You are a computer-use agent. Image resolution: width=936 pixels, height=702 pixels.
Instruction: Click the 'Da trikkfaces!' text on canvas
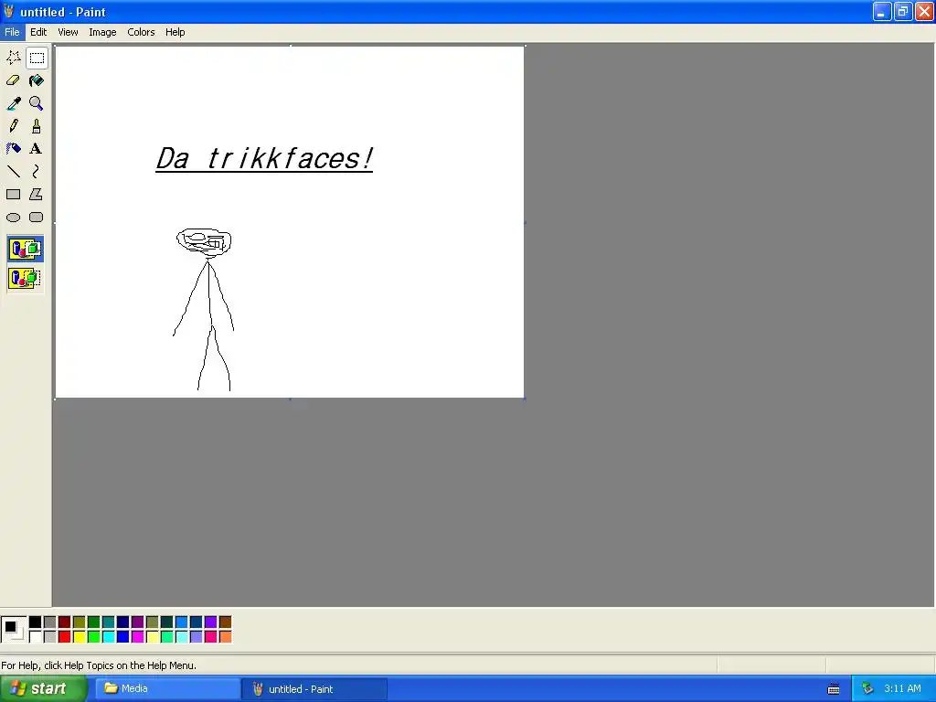pos(264,159)
